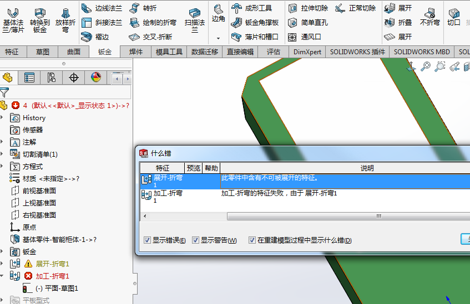Expand the History folder
Viewport: 470px width, 304px height.
[x=2, y=117]
